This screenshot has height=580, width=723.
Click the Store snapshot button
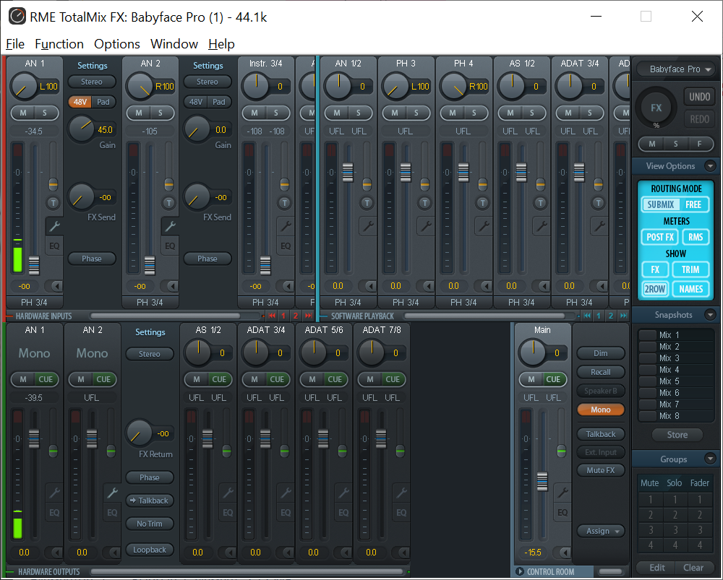[677, 434]
